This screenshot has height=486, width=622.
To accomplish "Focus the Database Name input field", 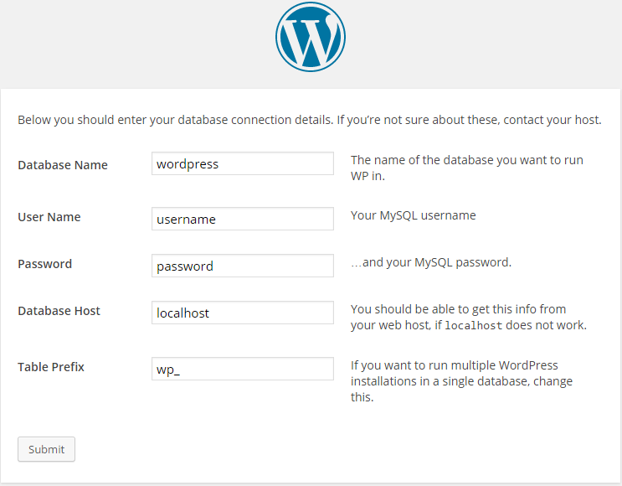I will (242, 164).
